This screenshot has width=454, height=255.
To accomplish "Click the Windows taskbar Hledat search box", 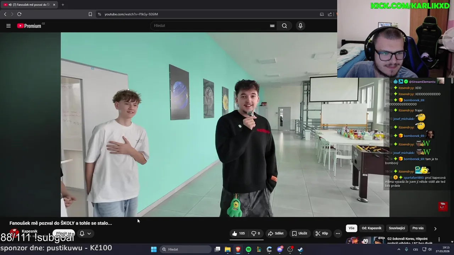I will pyautogui.click(x=185, y=249).
